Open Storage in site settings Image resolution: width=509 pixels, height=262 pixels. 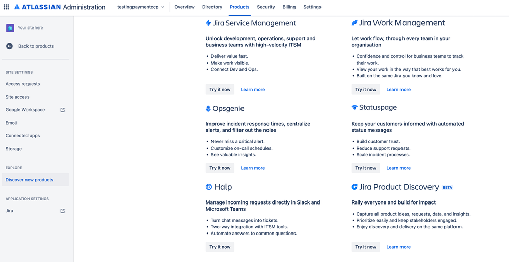(x=35, y=149)
